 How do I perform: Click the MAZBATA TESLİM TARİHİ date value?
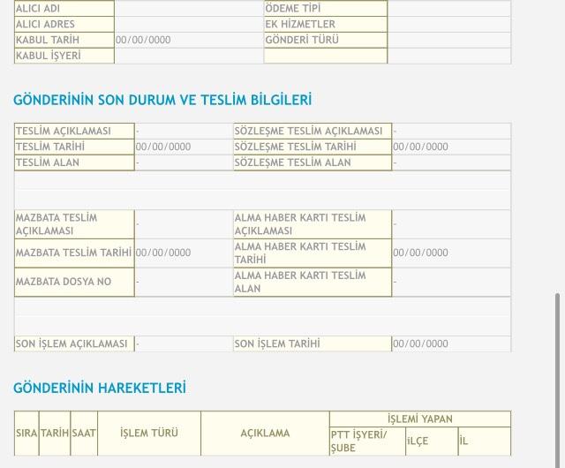coord(162,253)
